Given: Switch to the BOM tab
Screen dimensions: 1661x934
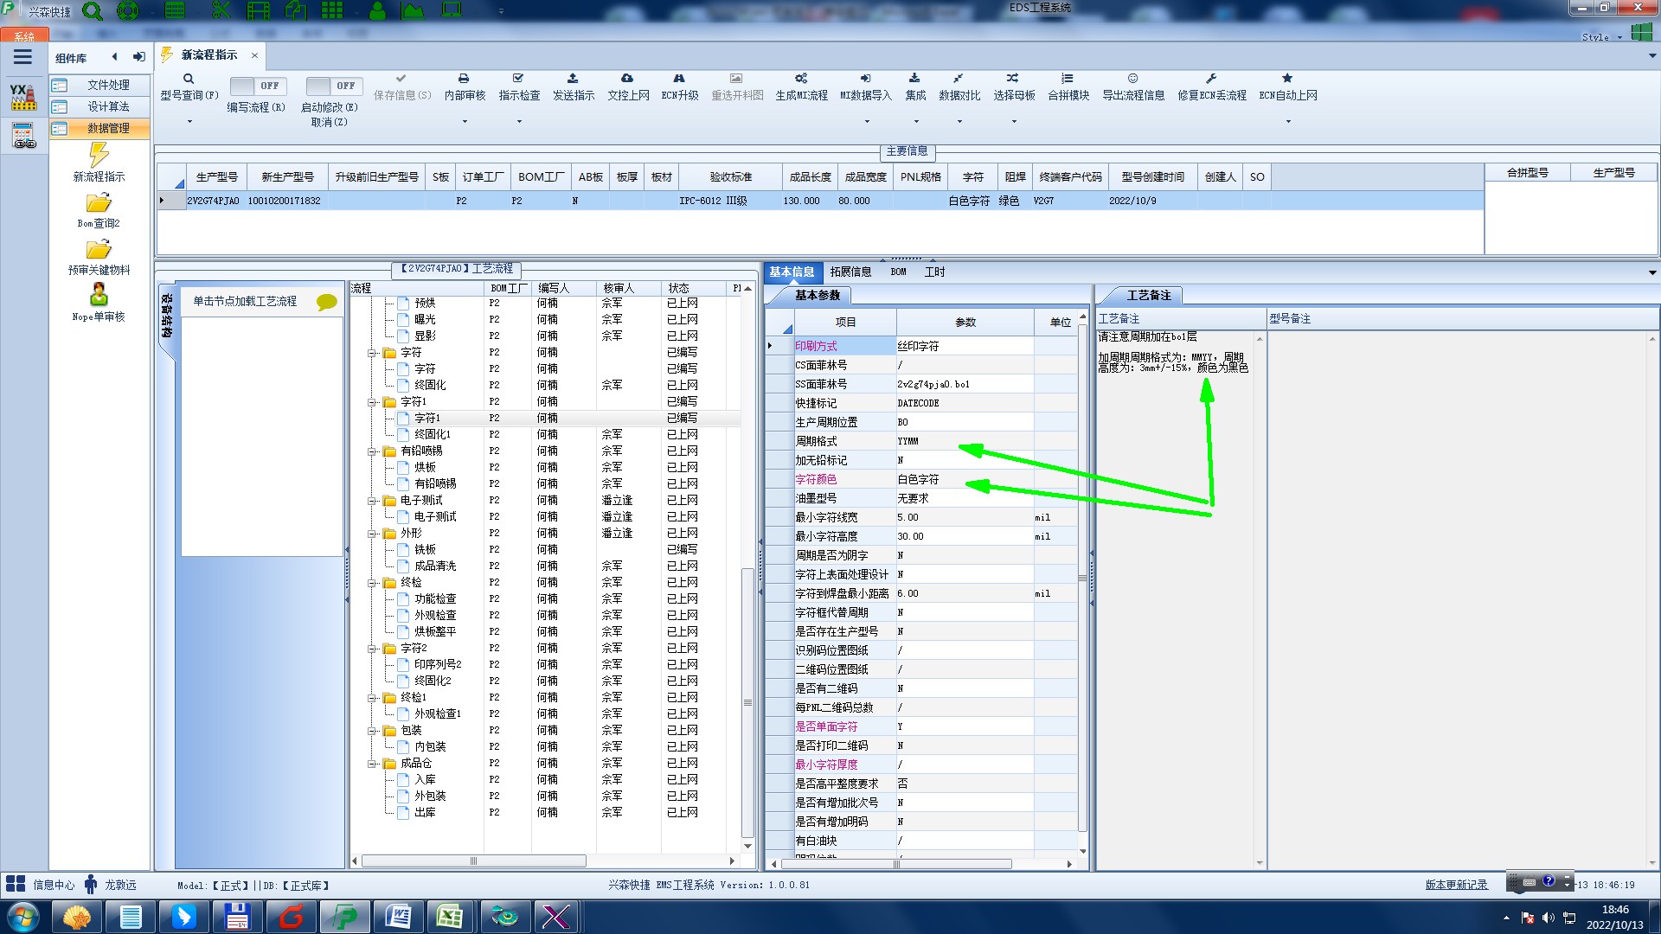Looking at the screenshot, I should [898, 272].
